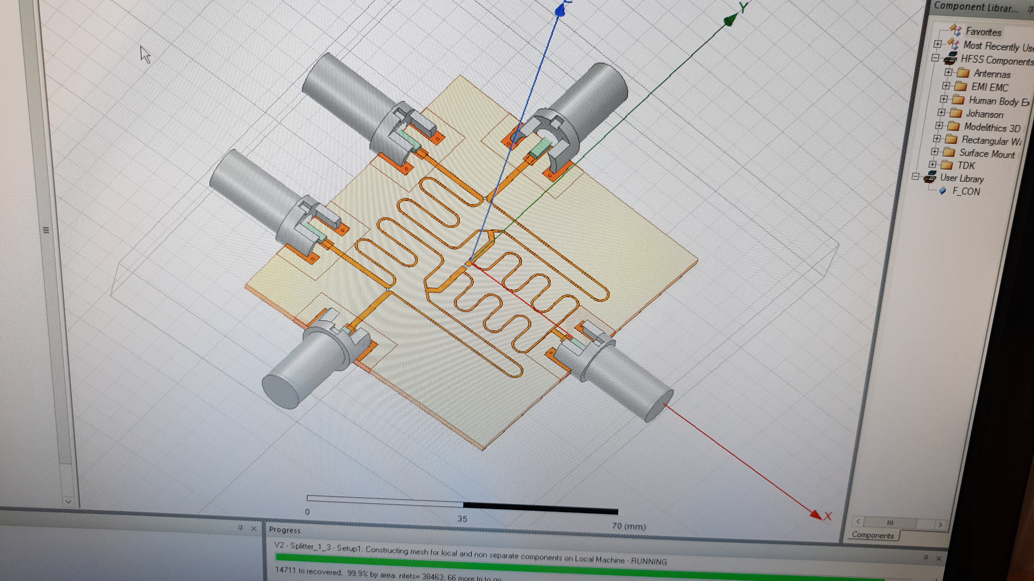
Task: Click the Human Body folder icon
Action: 958,99
